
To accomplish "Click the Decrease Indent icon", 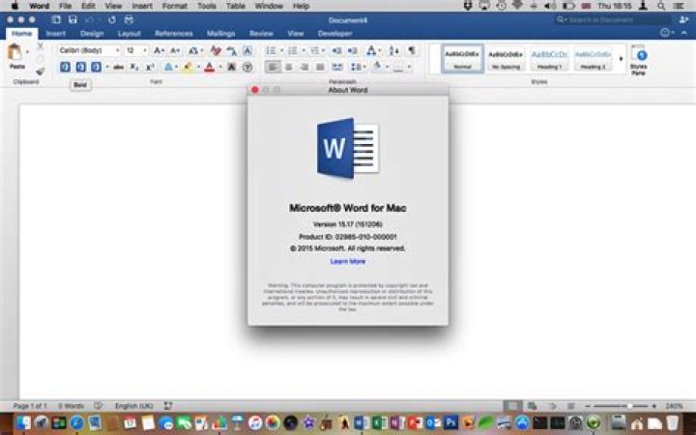I will [337, 50].
